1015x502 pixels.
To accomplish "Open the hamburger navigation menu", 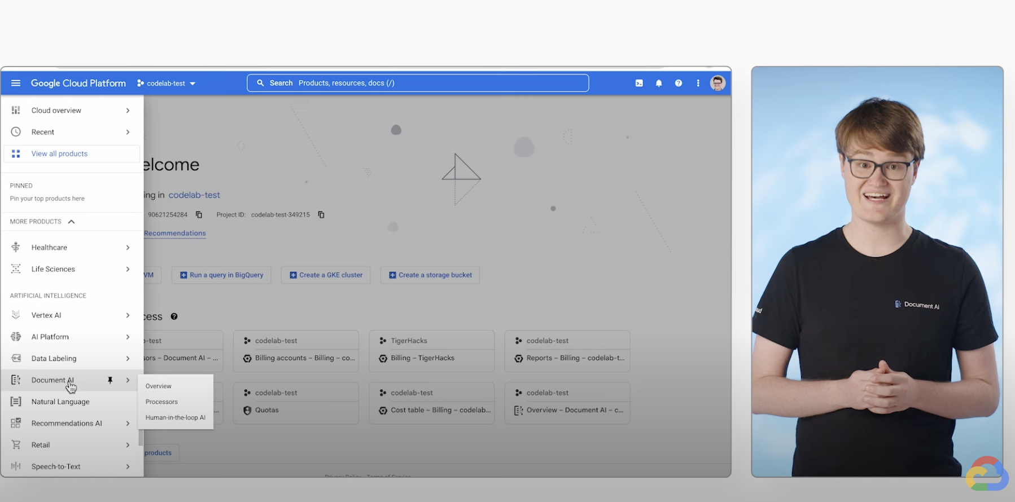I will 16,83.
